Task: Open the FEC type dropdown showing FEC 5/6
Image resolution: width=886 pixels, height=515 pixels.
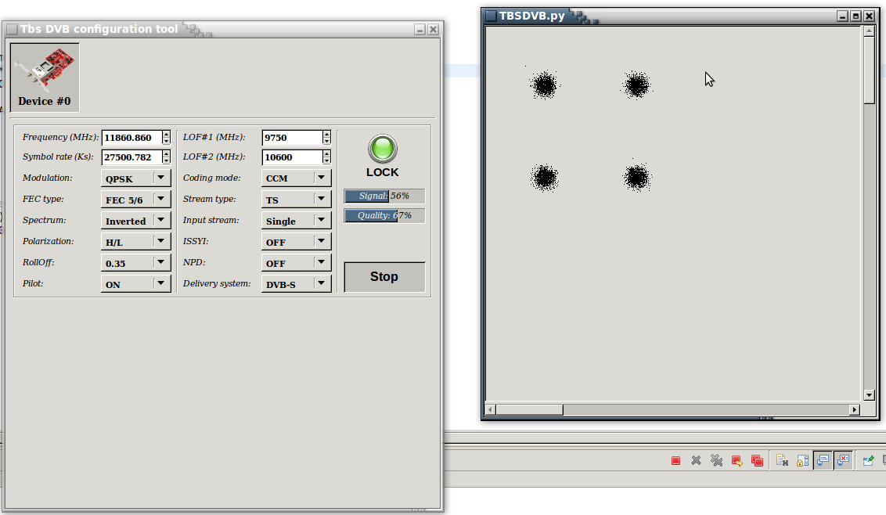Action: pyautogui.click(x=135, y=199)
